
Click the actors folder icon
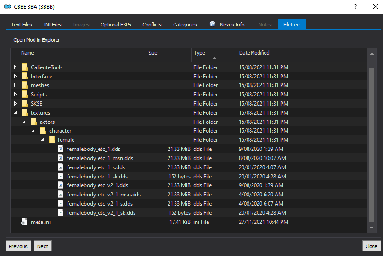click(x=34, y=122)
